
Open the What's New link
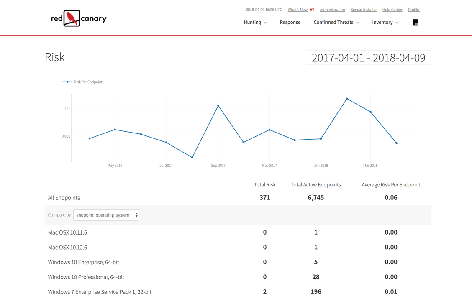pos(298,10)
